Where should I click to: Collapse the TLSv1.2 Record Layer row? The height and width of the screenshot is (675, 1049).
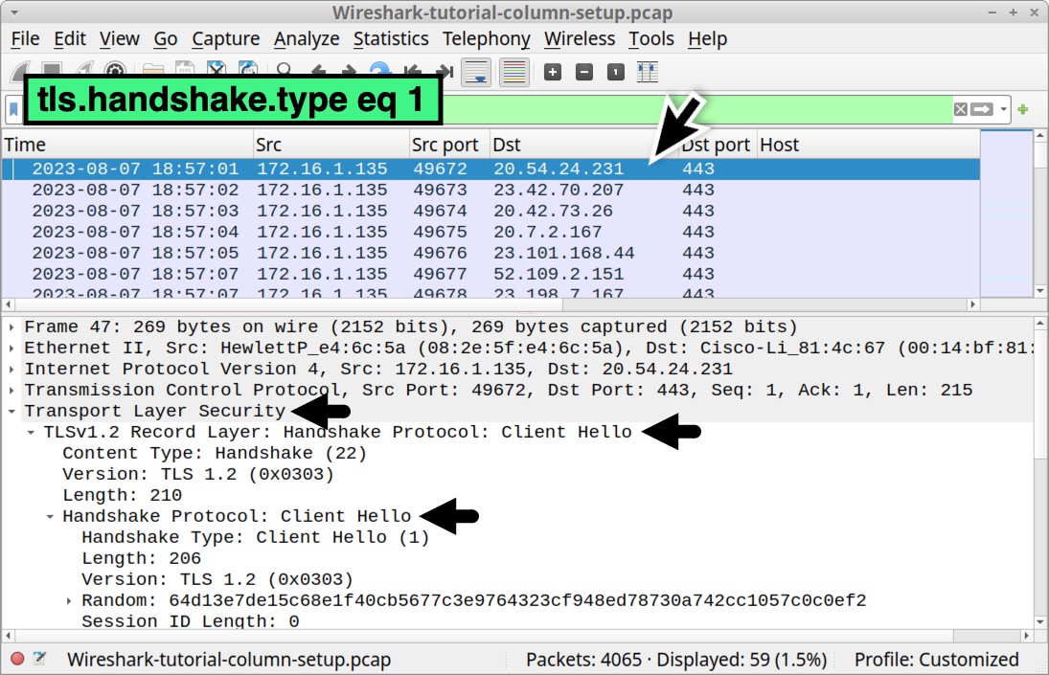(x=31, y=433)
